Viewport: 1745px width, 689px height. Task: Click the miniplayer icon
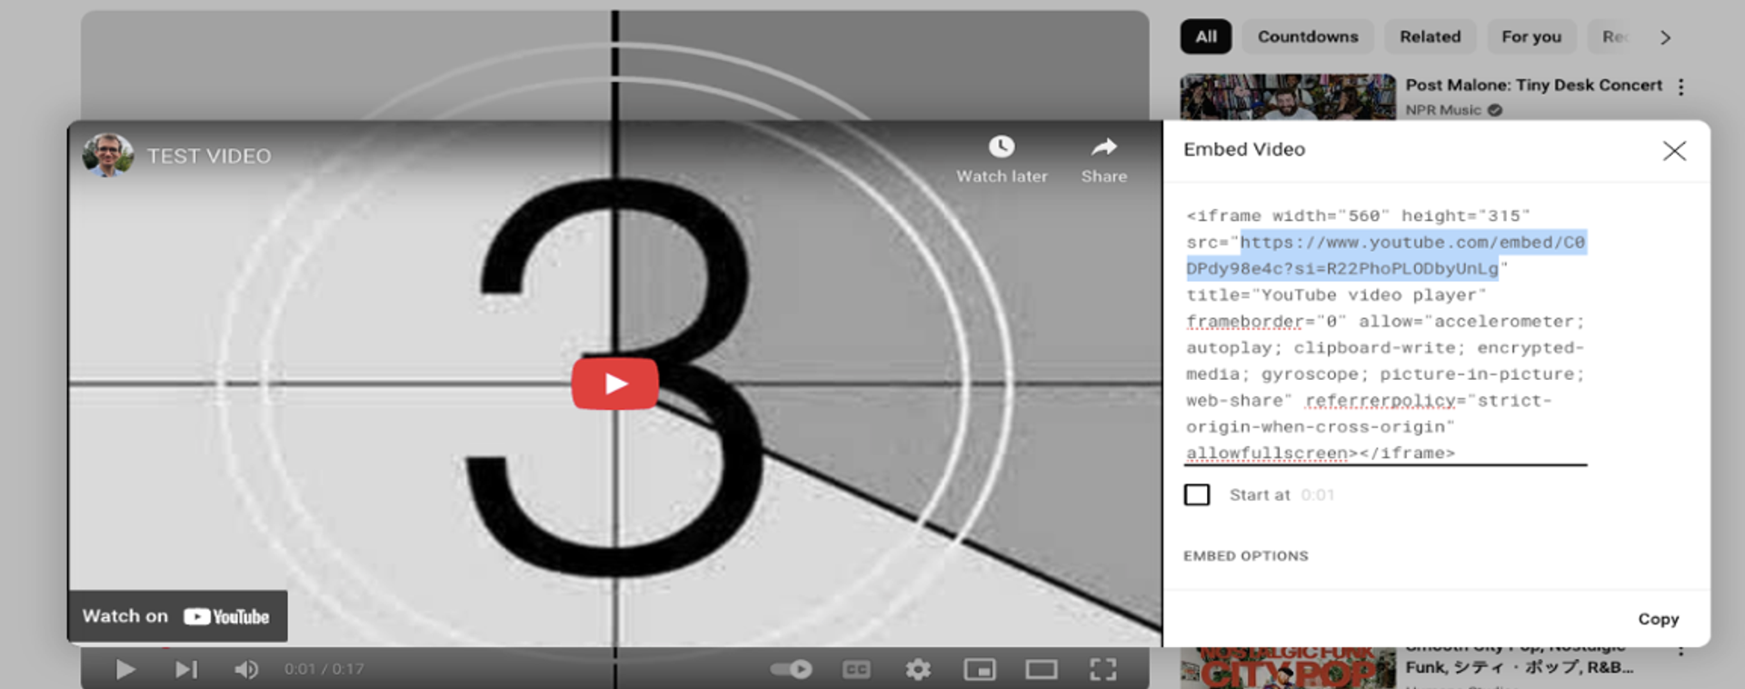[980, 670]
